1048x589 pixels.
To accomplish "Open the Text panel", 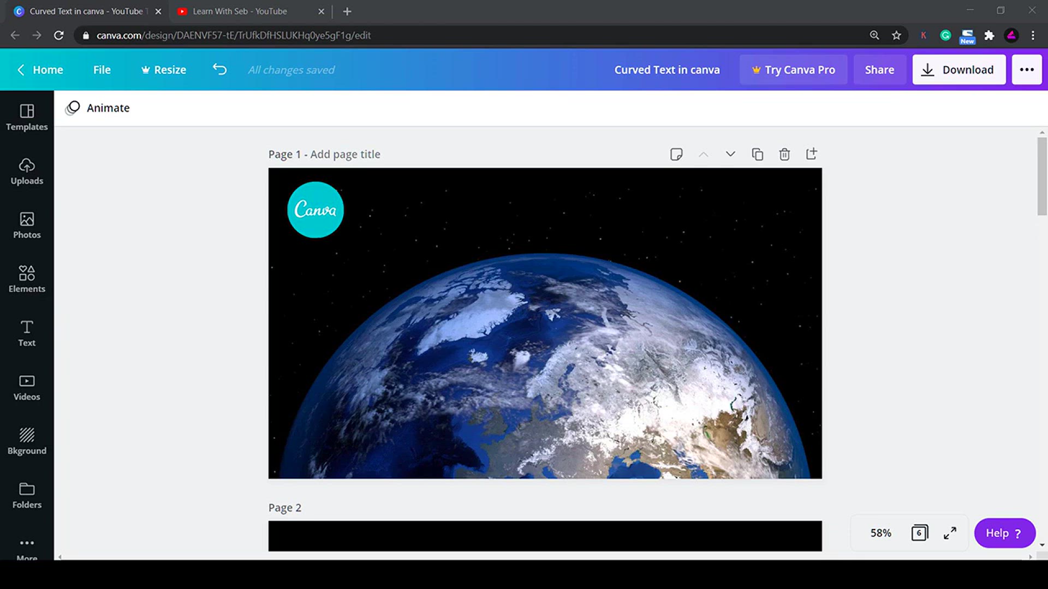I will coord(27,333).
